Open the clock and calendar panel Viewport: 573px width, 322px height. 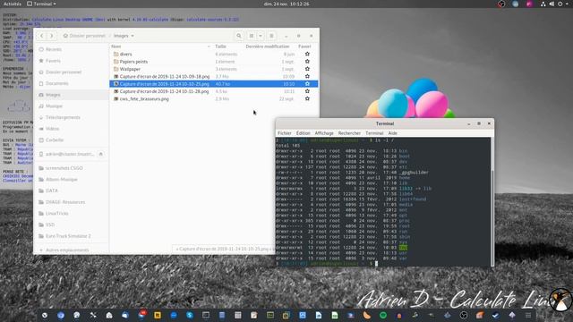[286, 4]
